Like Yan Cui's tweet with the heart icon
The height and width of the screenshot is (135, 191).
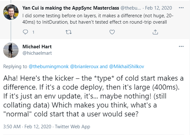pos(112,32)
